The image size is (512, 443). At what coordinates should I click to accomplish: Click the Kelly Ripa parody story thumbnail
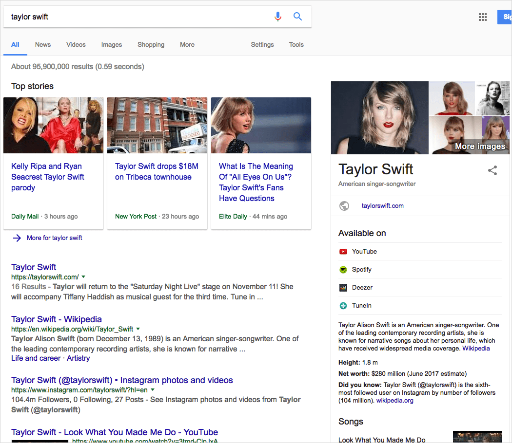[53, 126]
